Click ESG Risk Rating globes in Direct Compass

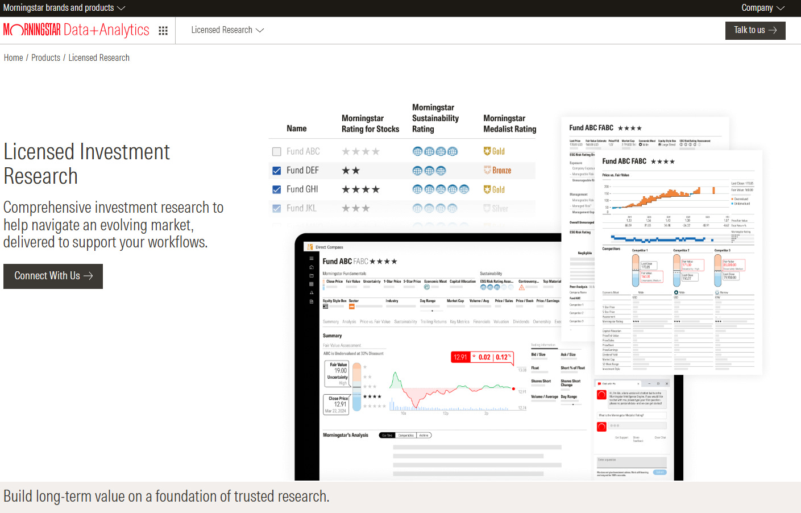(x=497, y=287)
